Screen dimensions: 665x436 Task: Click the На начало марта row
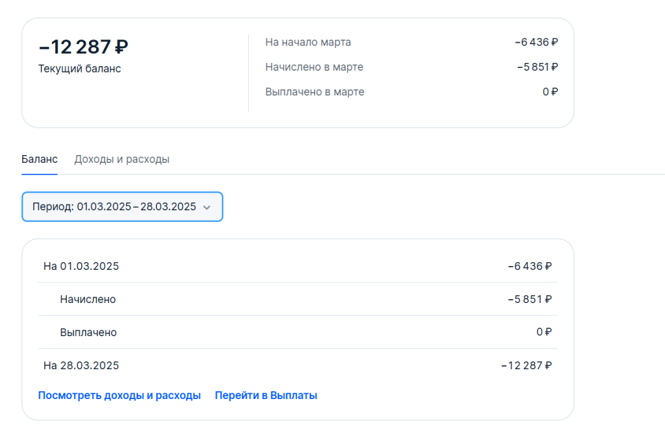coord(308,42)
